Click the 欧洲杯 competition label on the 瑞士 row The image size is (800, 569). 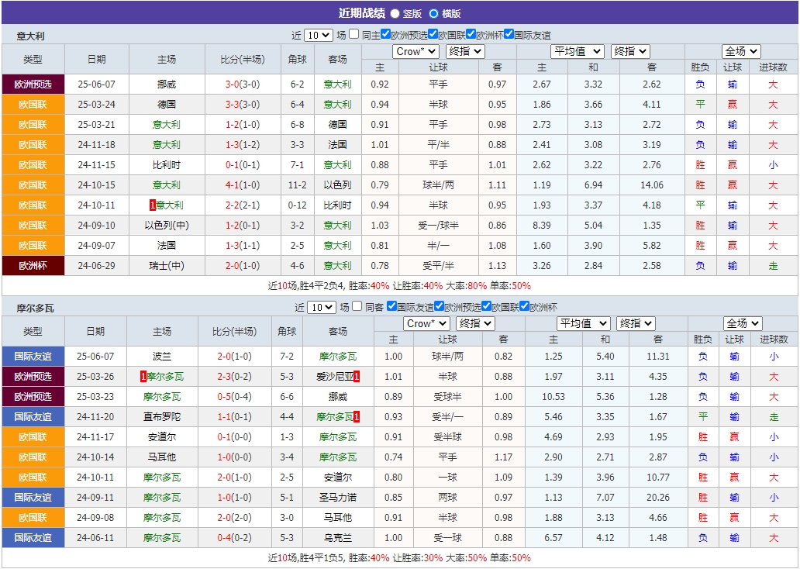coord(33,265)
